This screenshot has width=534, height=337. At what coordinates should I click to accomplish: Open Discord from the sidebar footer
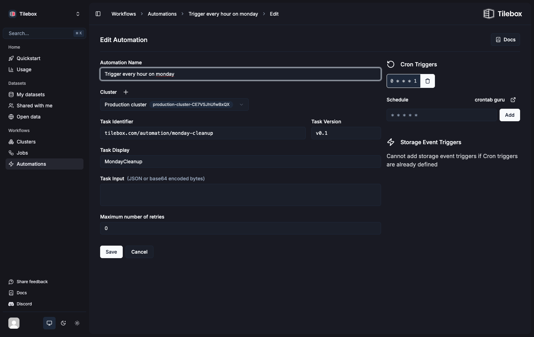(x=24, y=304)
